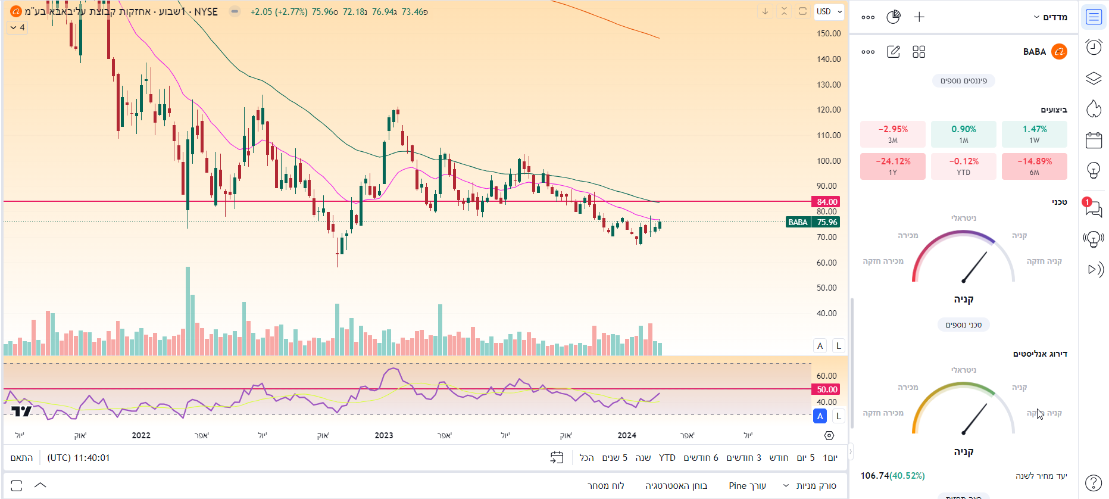1109x499 pixels.
Task: Click the 1Y performance -24.12% tile
Action: [x=893, y=166]
